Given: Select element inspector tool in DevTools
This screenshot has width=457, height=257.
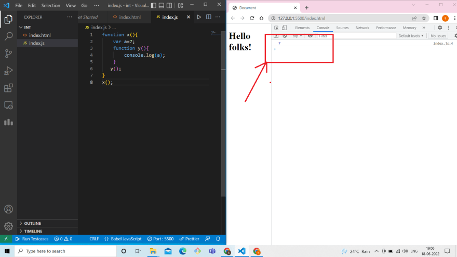Looking at the screenshot, I should 276,28.
